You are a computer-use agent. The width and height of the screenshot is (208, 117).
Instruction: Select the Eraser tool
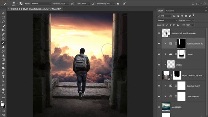[3, 56]
